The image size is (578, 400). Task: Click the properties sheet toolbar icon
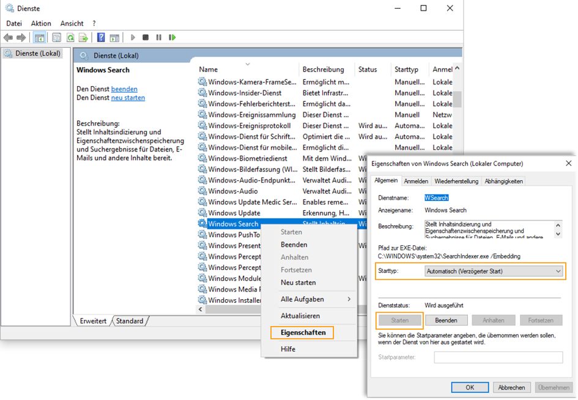(56, 37)
